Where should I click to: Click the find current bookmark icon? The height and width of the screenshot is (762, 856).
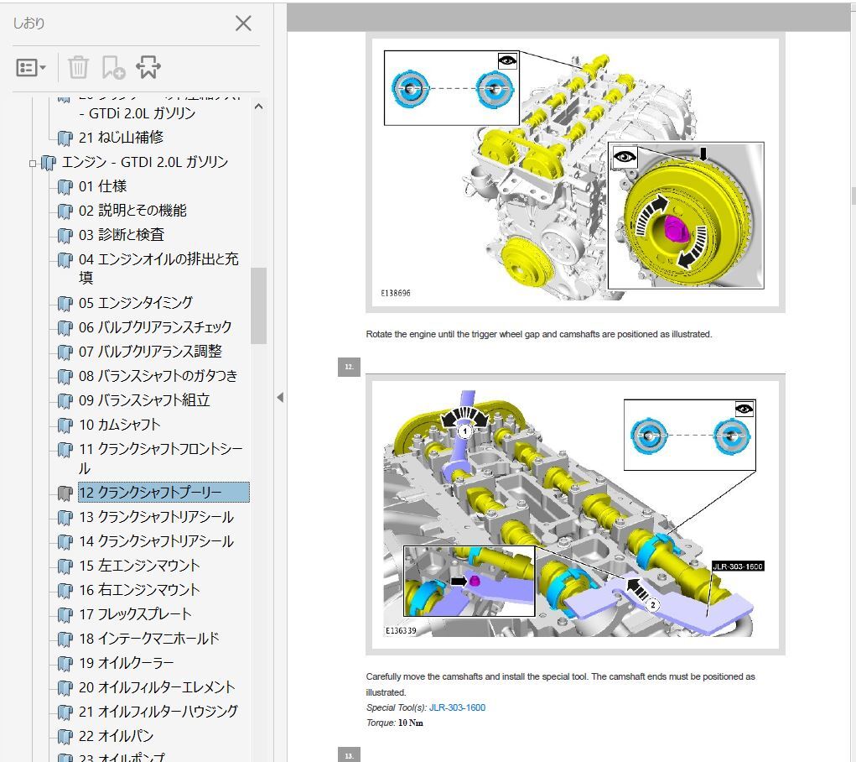[x=148, y=68]
